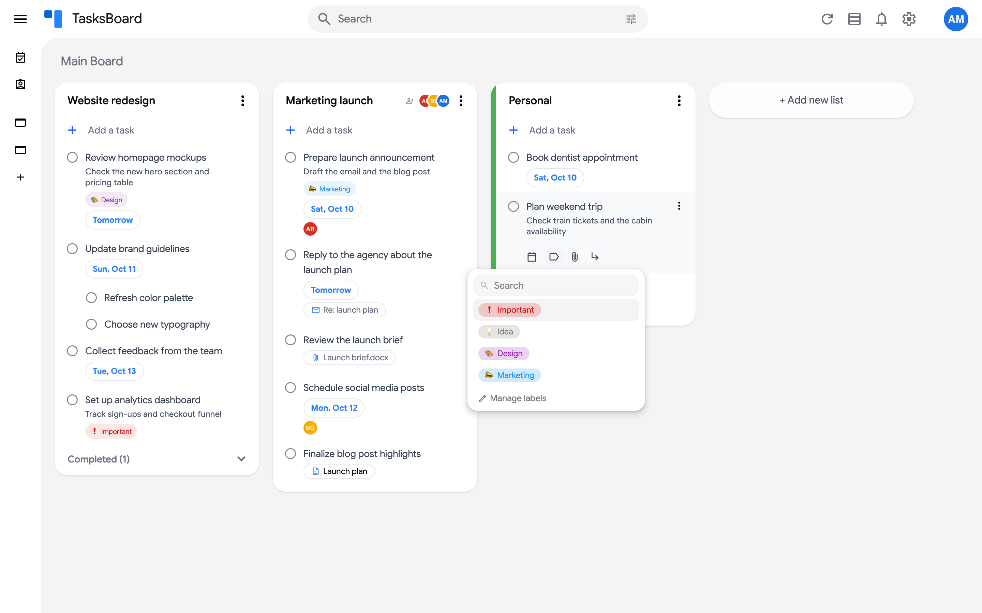The image size is (982, 613).
Task: Open Launch brief.docx attachment
Action: (349, 358)
